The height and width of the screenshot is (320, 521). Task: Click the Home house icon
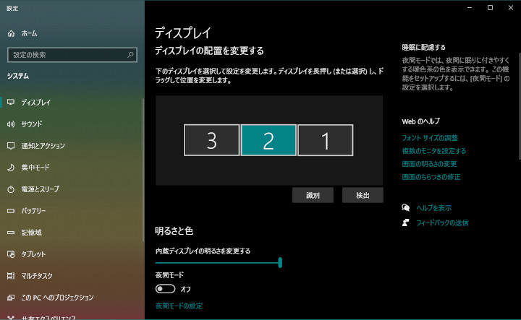point(11,33)
